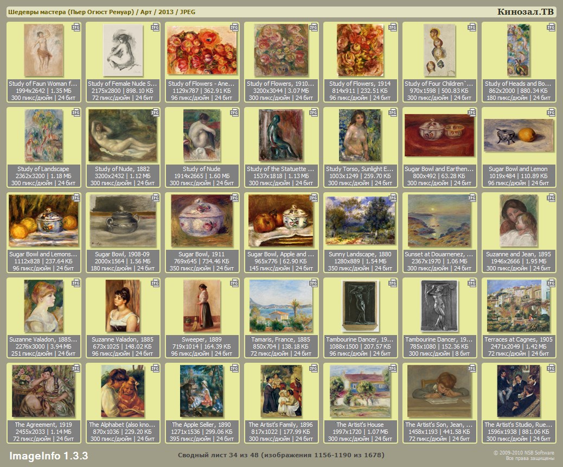Click the 'Sunny Landscape, 1880' title text
563x467 pixels.
pos(360,254)
